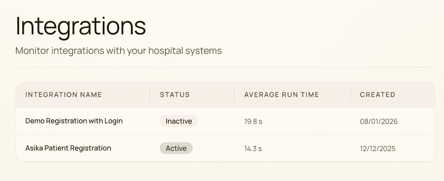Select the 08/01/2026 created date

click(379, 122)
